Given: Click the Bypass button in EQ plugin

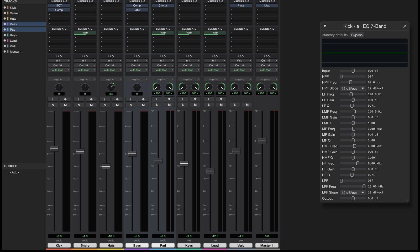Looking at the screenshot, I should 357,35.
